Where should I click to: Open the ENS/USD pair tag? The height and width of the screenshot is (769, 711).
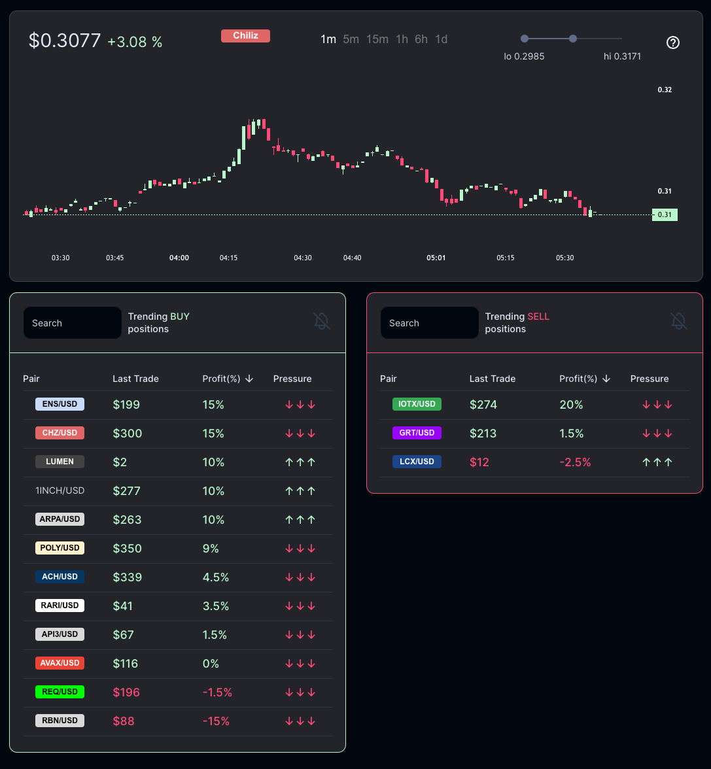(x=60, y=404)
